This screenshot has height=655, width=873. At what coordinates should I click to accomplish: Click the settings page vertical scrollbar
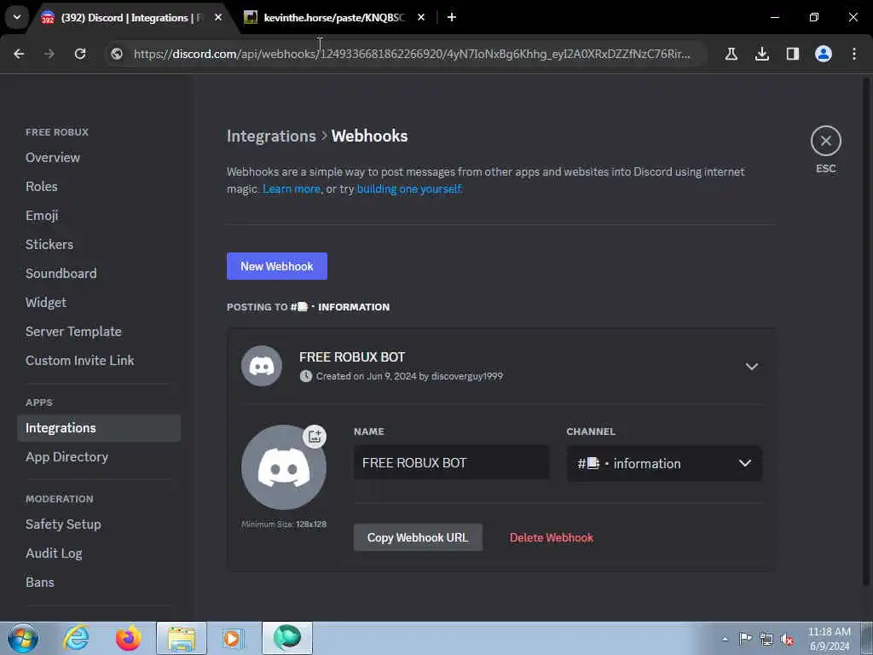coord(866,332)
